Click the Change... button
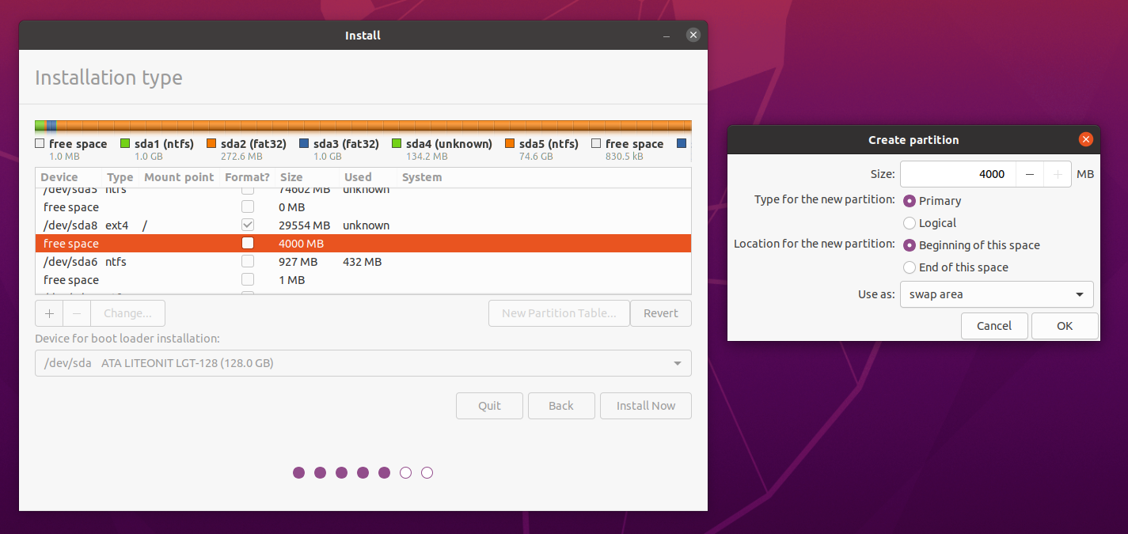 [127, 313]
